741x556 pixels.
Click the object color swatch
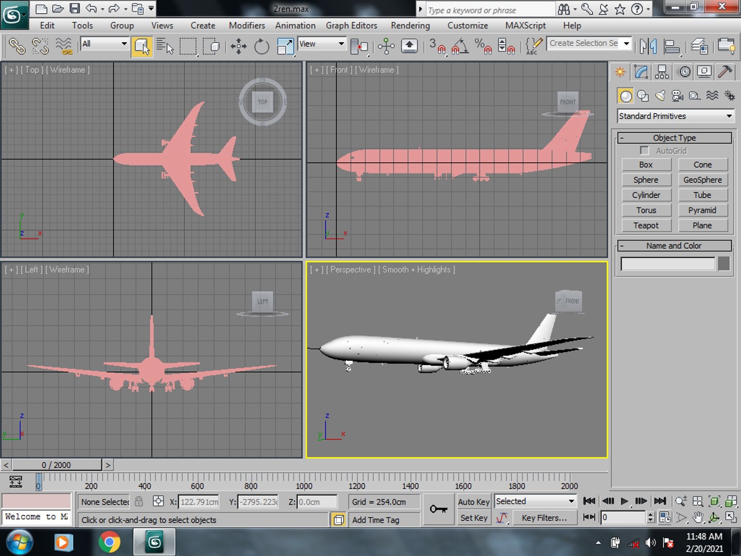724,264
